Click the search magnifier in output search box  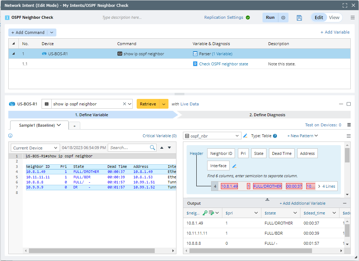(x=153, y=148)
